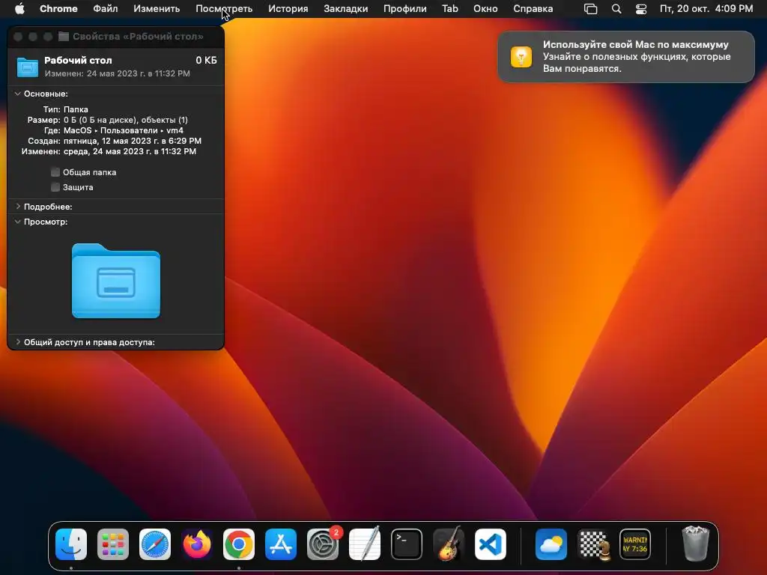Collapse the Просмотр section

[18, 222]
